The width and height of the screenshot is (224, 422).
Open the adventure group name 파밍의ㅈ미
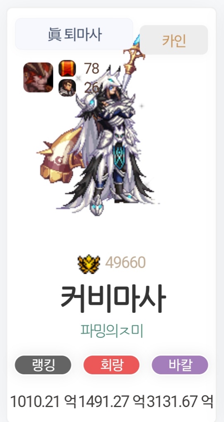(x=112, y=331)
